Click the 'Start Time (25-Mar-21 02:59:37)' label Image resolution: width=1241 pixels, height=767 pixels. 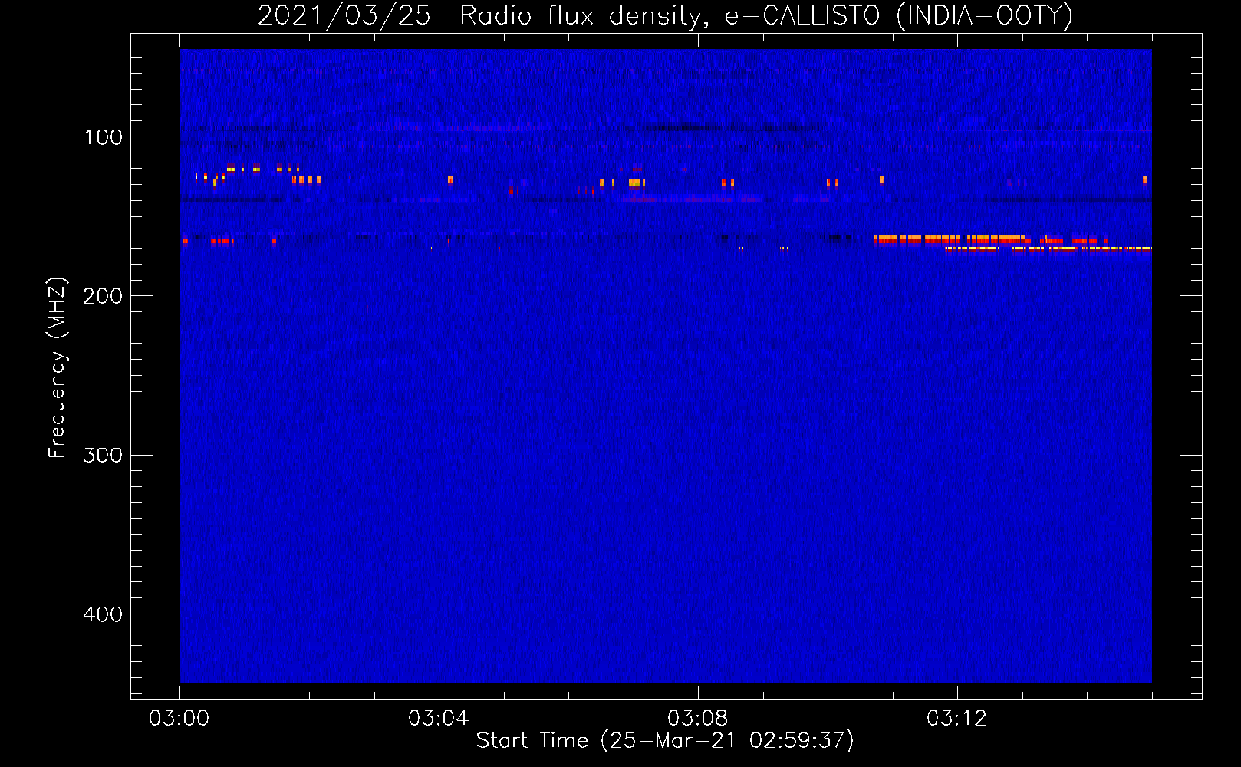click(x=665, y=740)
